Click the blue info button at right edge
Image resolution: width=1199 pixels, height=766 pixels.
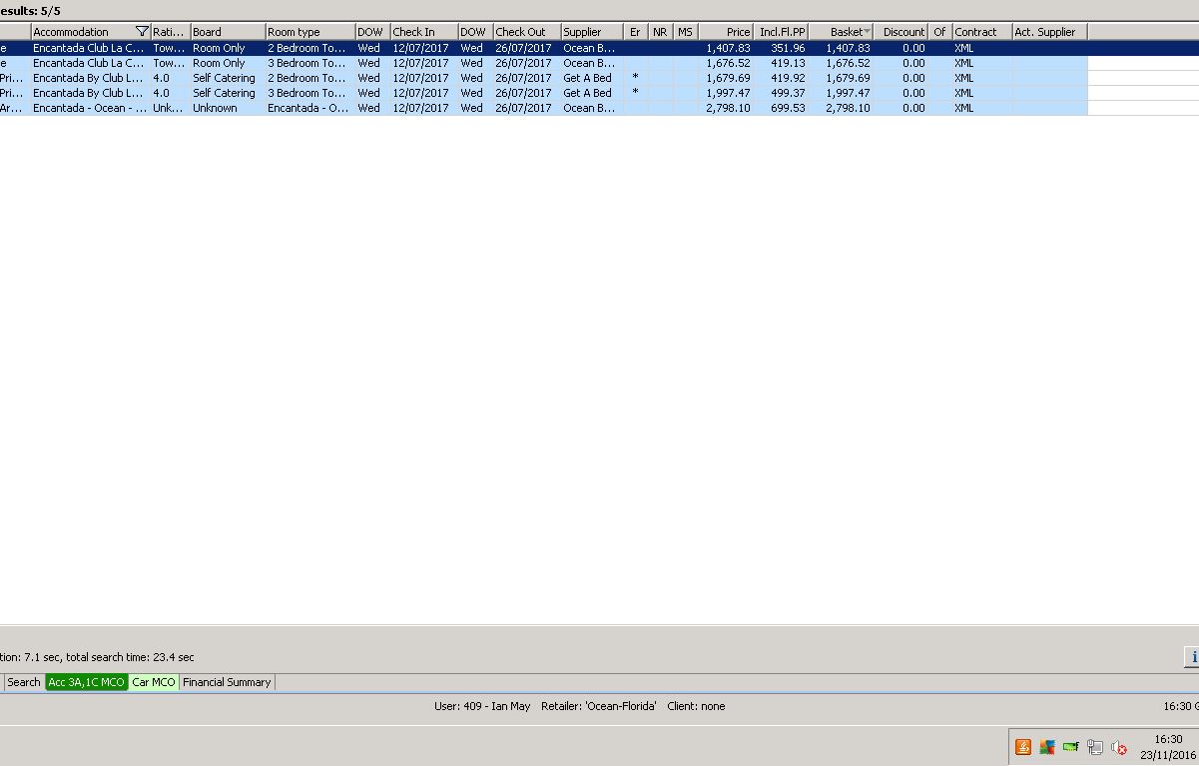pyautogui.click(x=1192, y=656)
